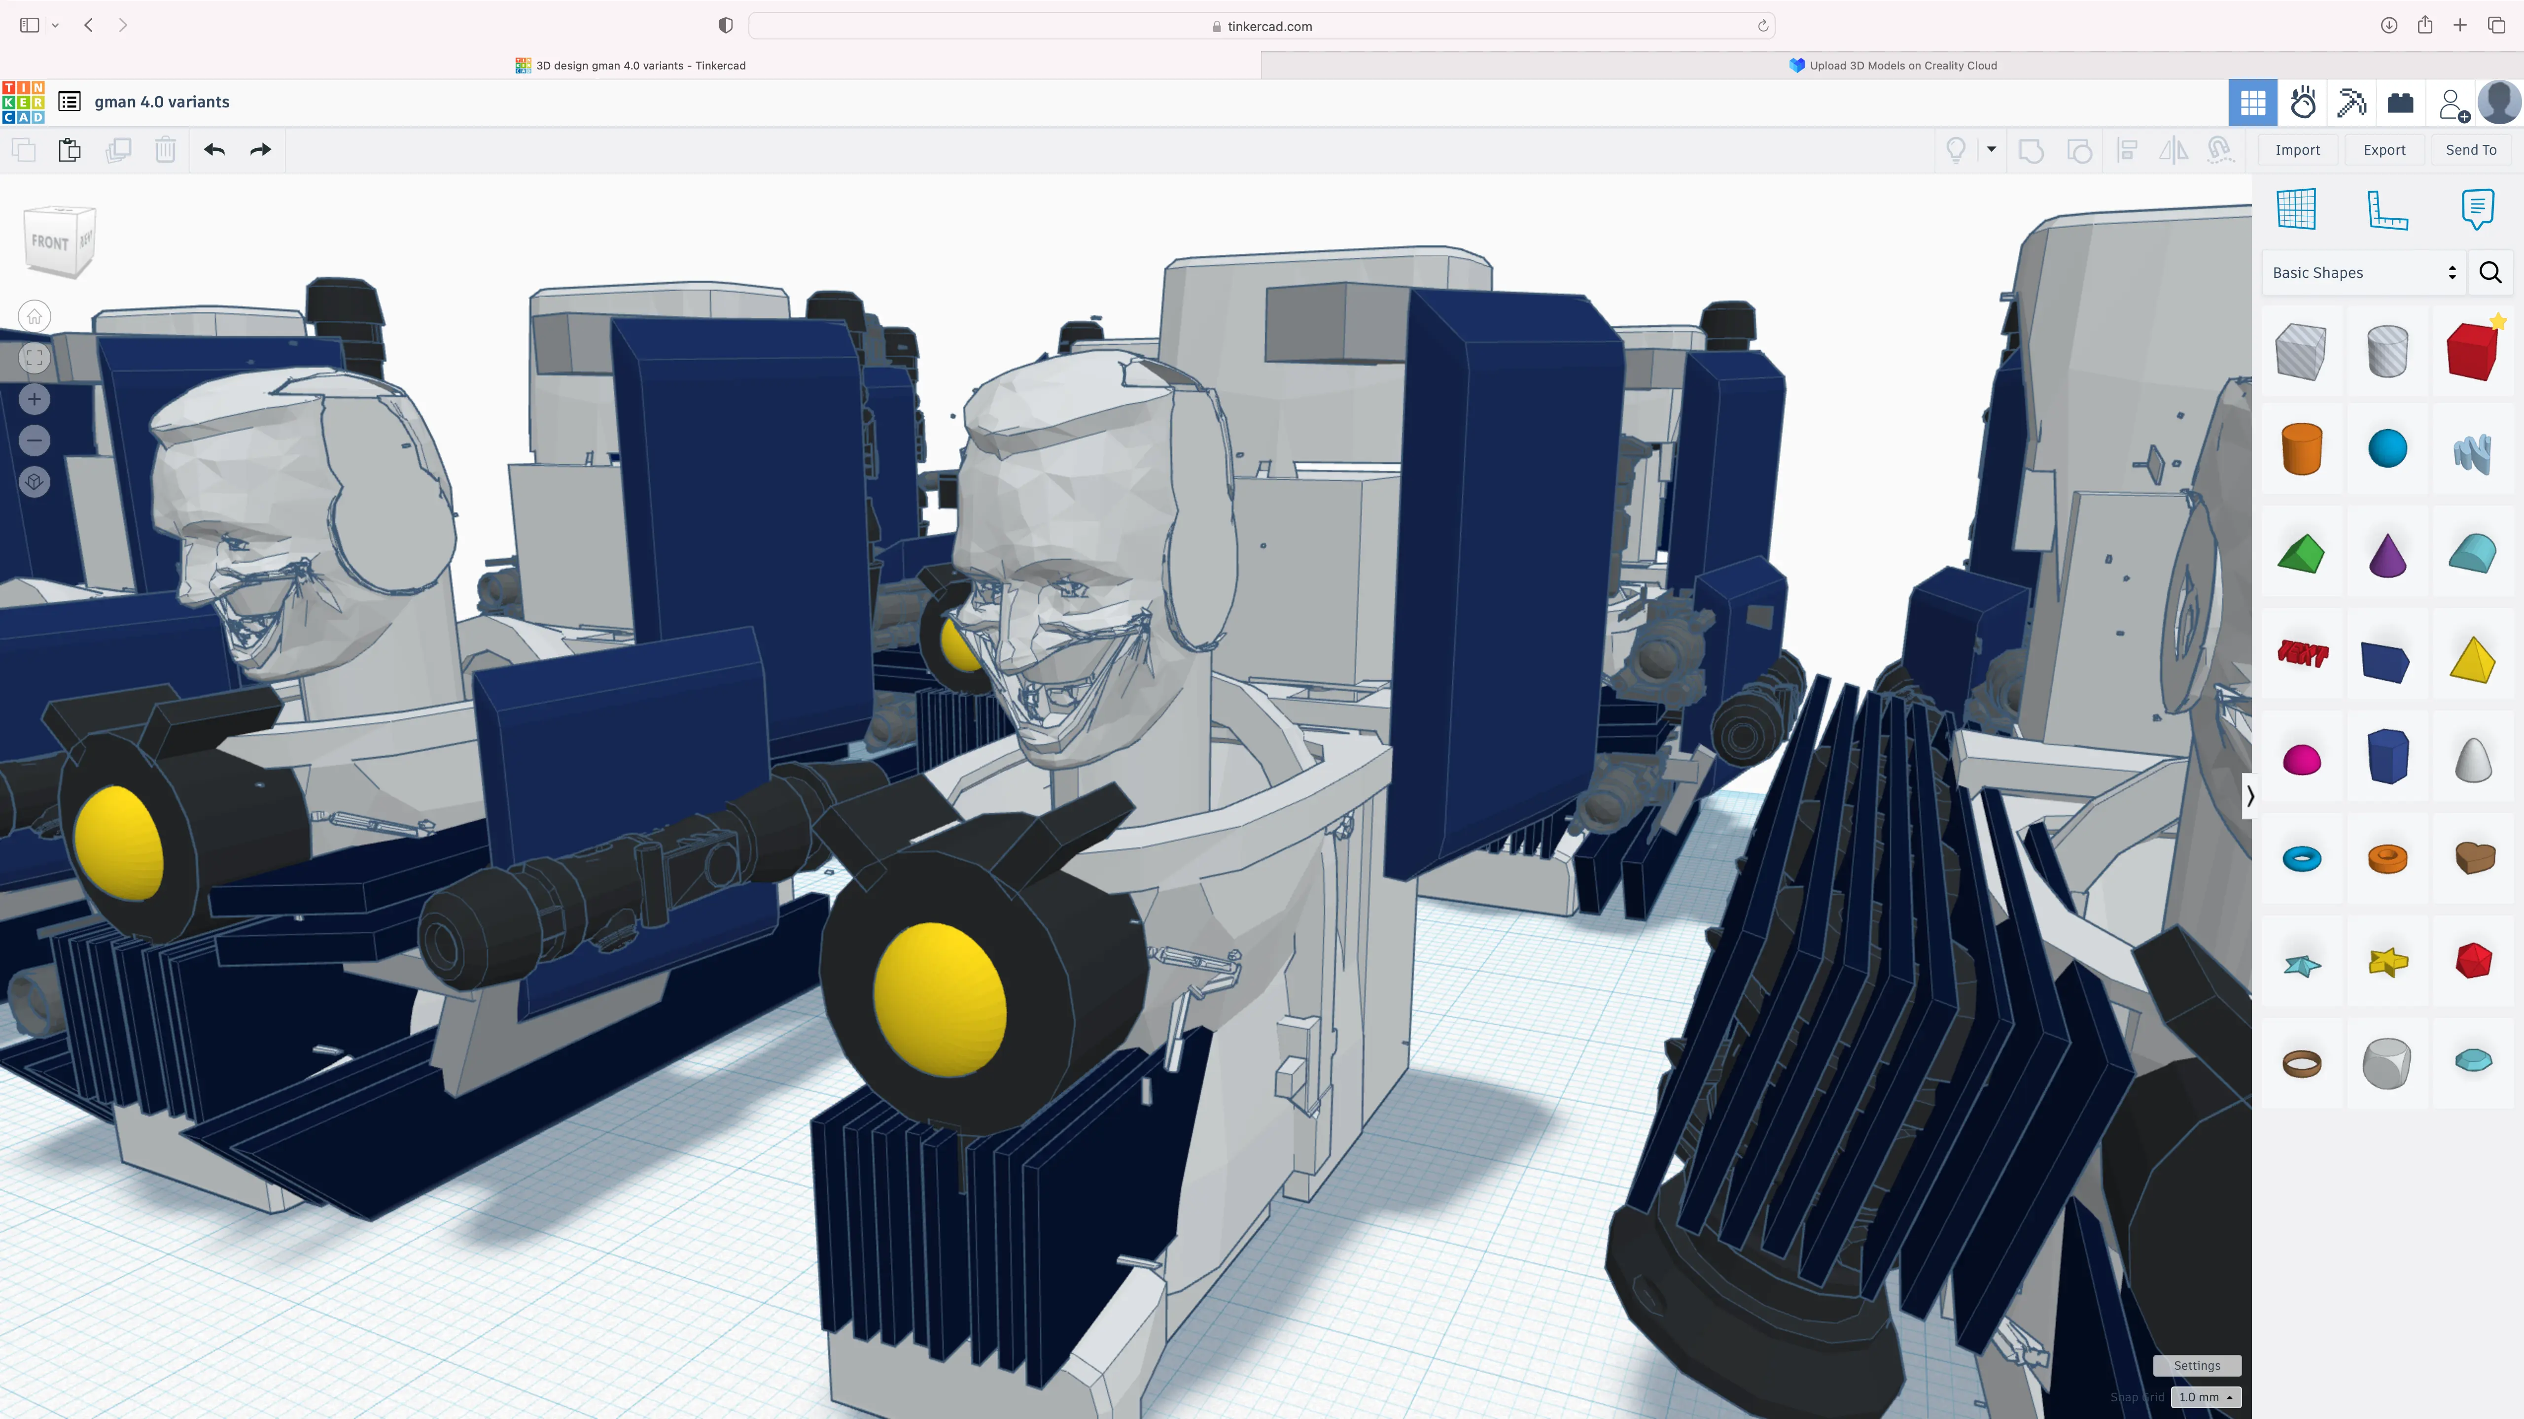Click the Send To button
Screen dimensions: 2524x1419
click(2471, 150)
